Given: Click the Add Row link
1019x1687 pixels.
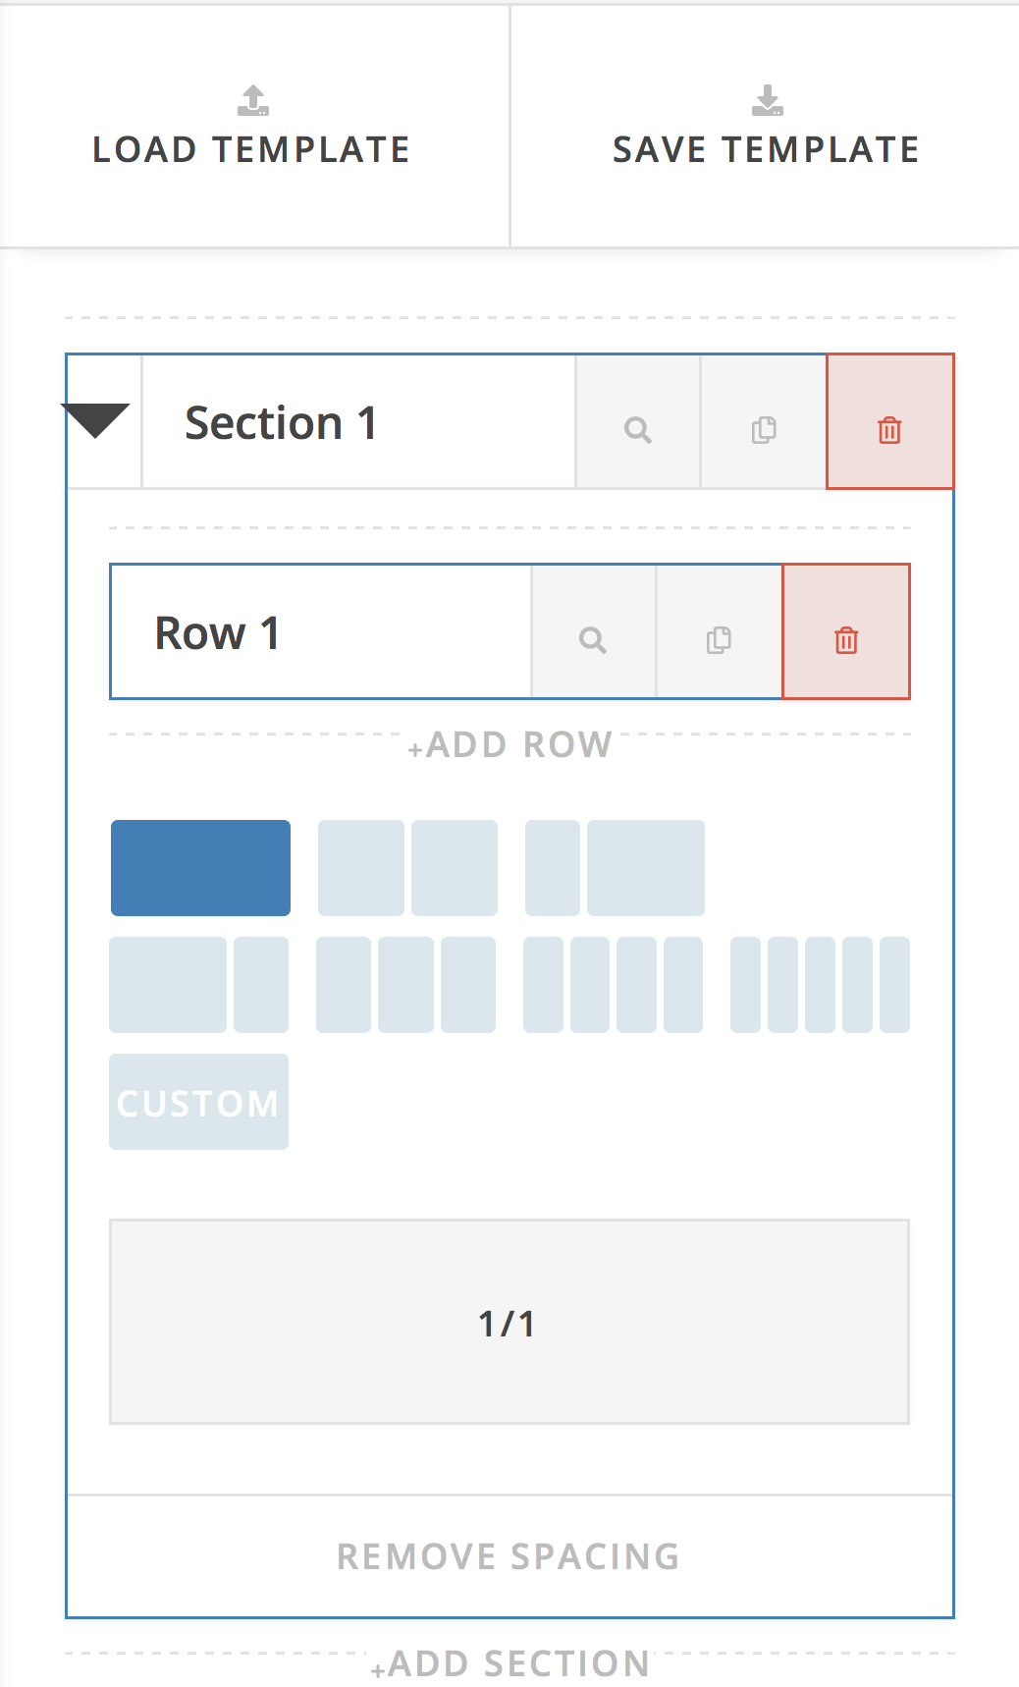Looking at the screenshot, I should point(510,745).
